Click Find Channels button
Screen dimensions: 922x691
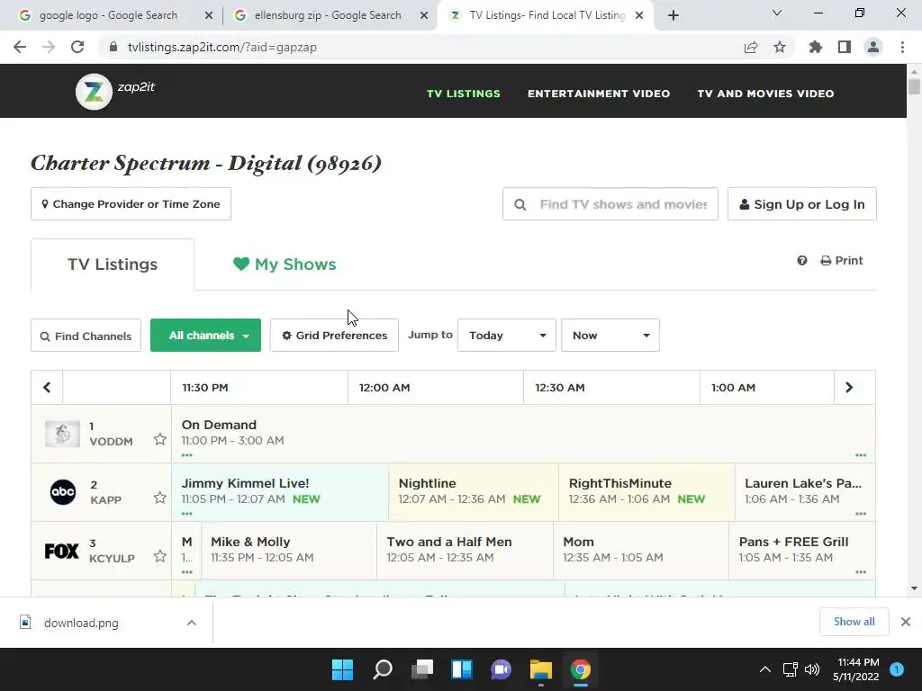point(86,336)
